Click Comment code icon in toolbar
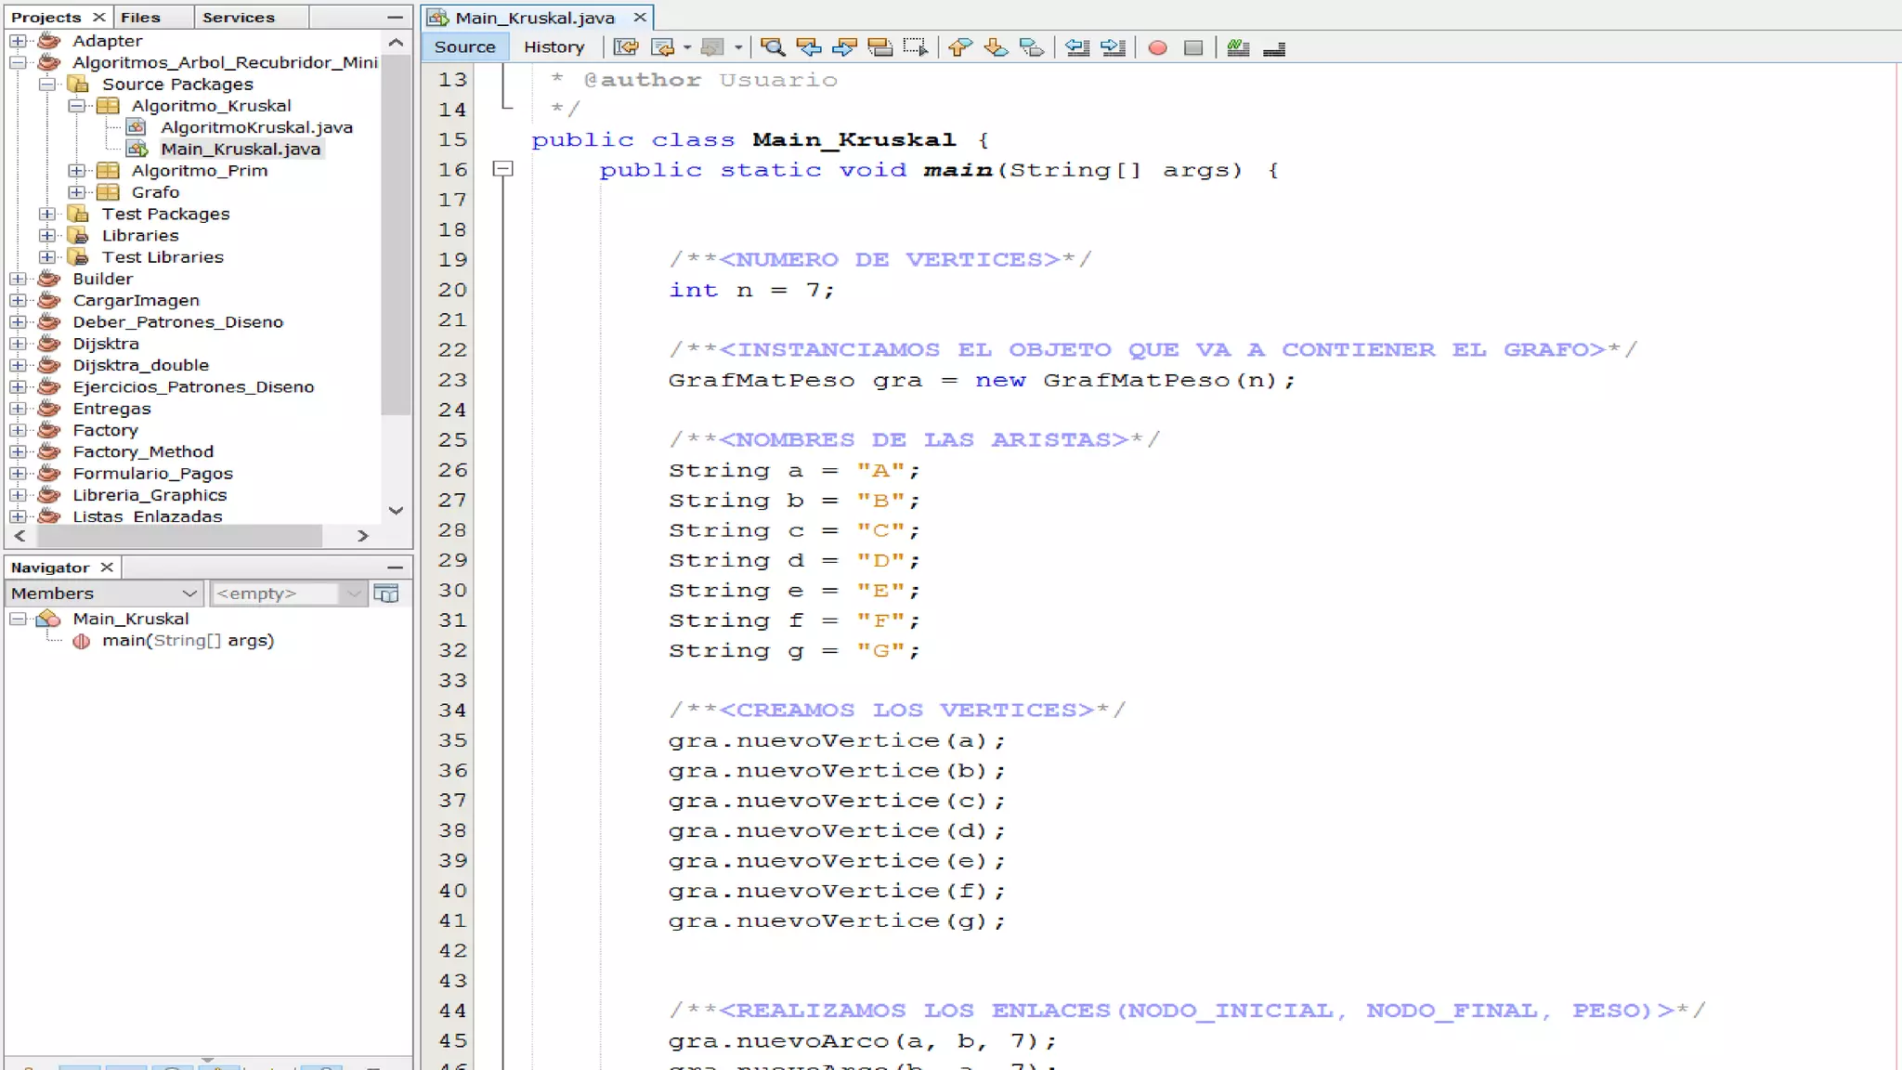 [x=1238, y=47]
